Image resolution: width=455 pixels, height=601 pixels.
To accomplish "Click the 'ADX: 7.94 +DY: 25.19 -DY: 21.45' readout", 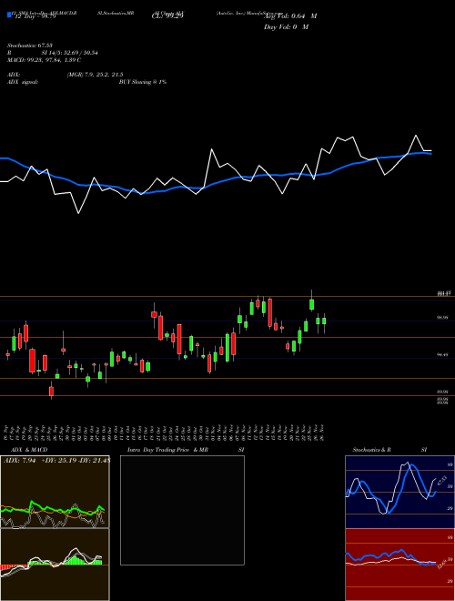I will click(x=56, y=460).
